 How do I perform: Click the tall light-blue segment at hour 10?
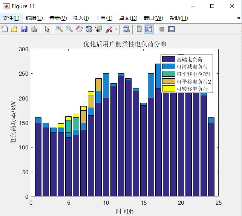pyautogui.click(x=106, y=86)
